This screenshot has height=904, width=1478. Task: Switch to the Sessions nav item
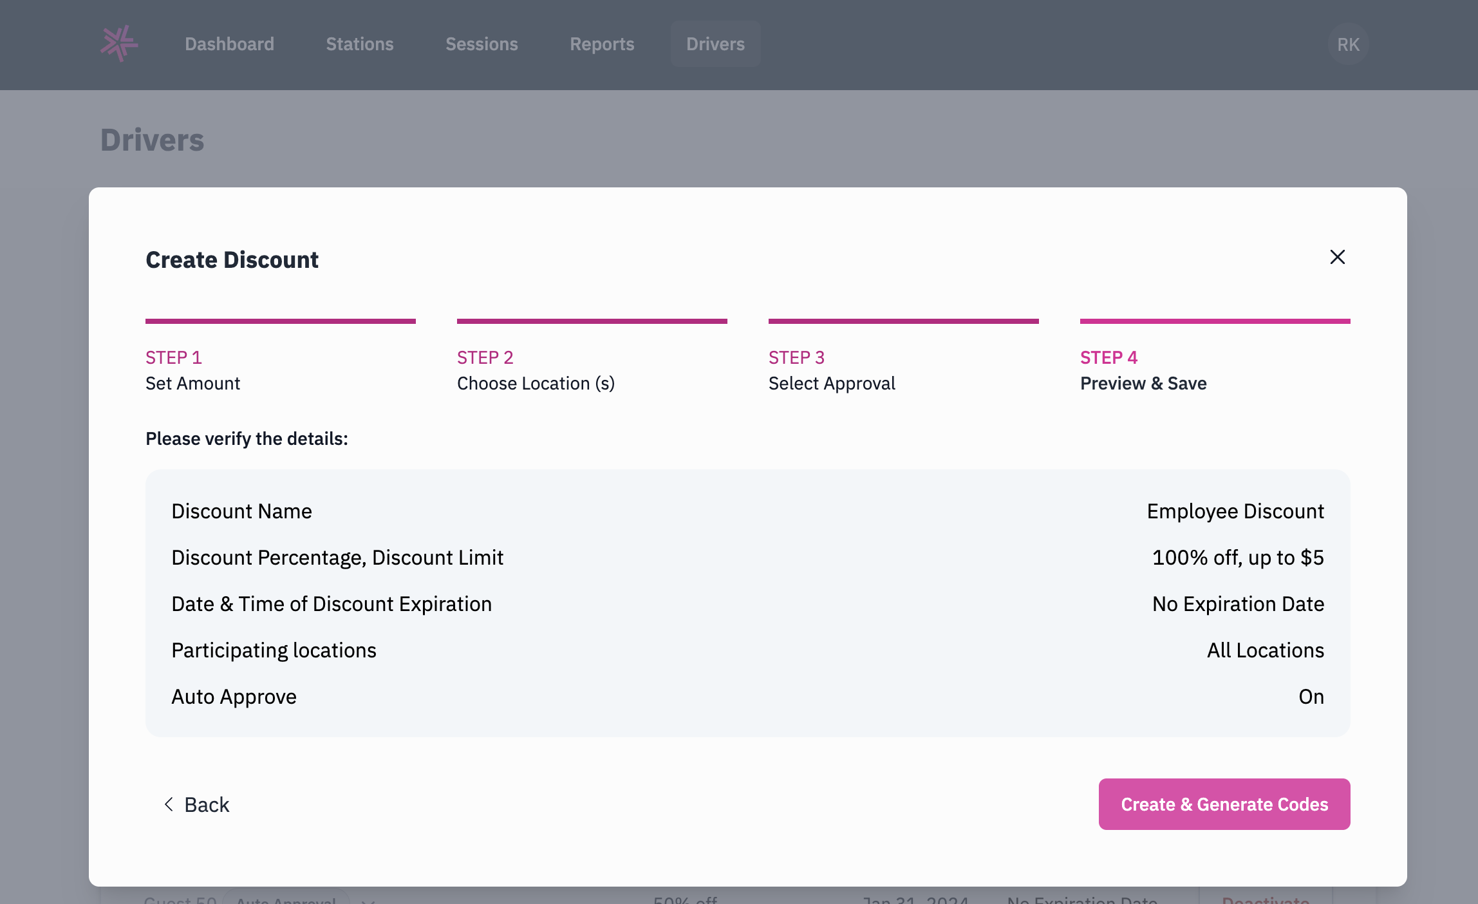click(482, 44)
